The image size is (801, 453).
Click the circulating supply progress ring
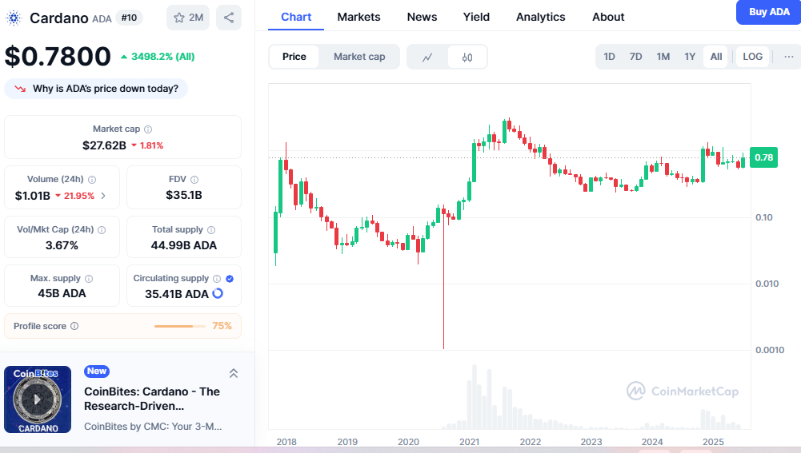coord(218,293)
